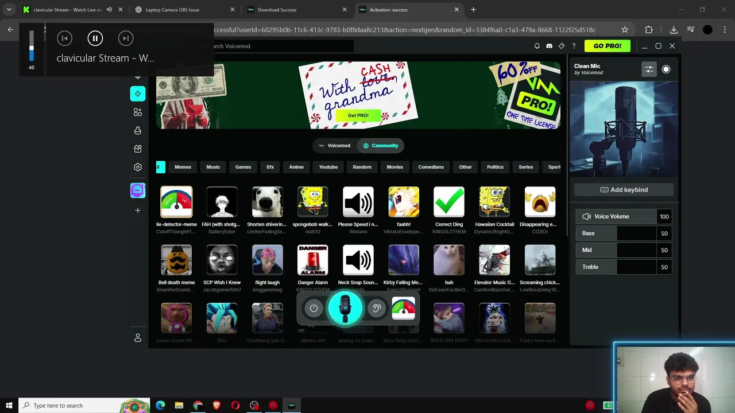Play the huh cat sound
This screenshot has height=413, width=735.
pyautogui.click(x=449, y=260)
